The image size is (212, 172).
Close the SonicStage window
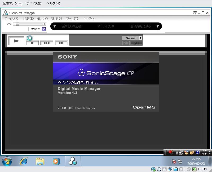tap(207, 13)
